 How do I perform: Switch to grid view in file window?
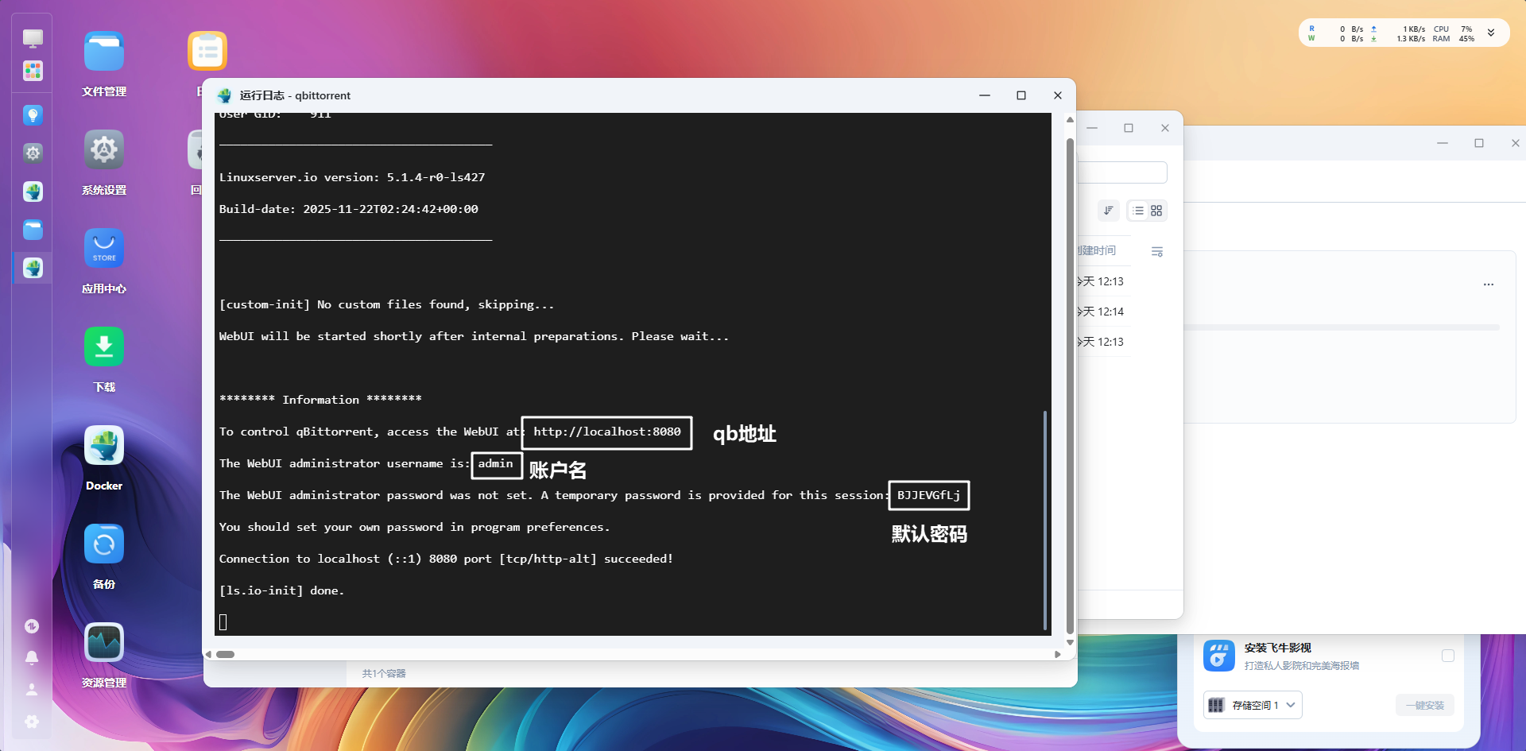(1156, 211)
